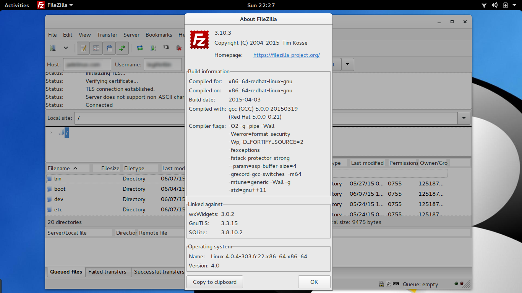Select the dev directory row

click(115, 199)
